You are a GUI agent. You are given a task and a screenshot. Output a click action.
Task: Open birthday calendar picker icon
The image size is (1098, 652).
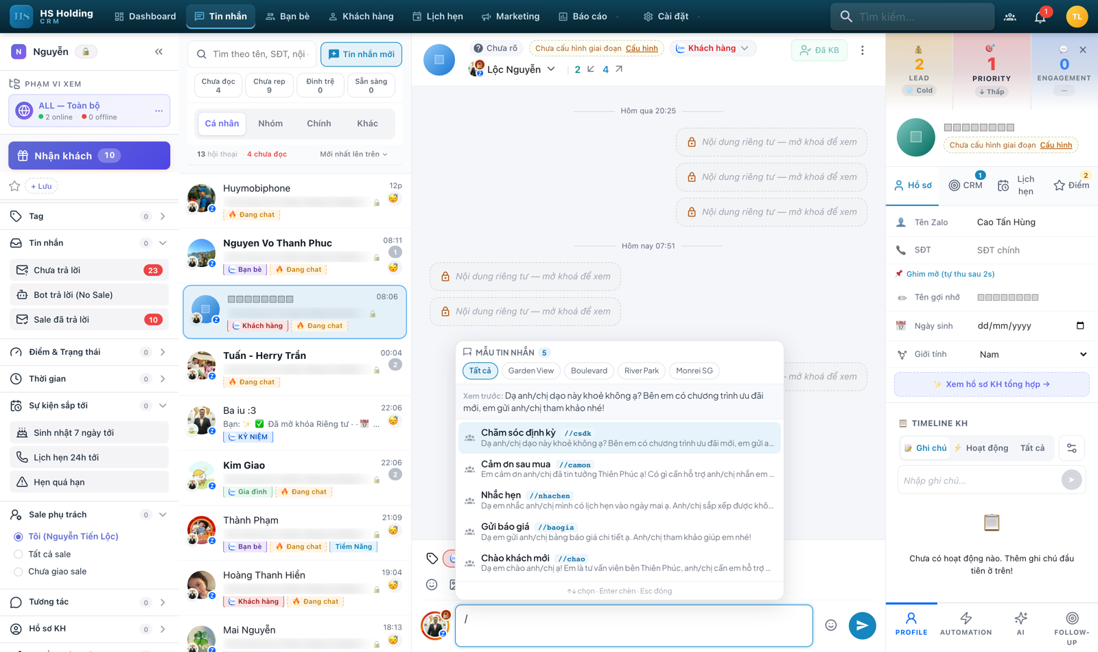(1080, 325)
